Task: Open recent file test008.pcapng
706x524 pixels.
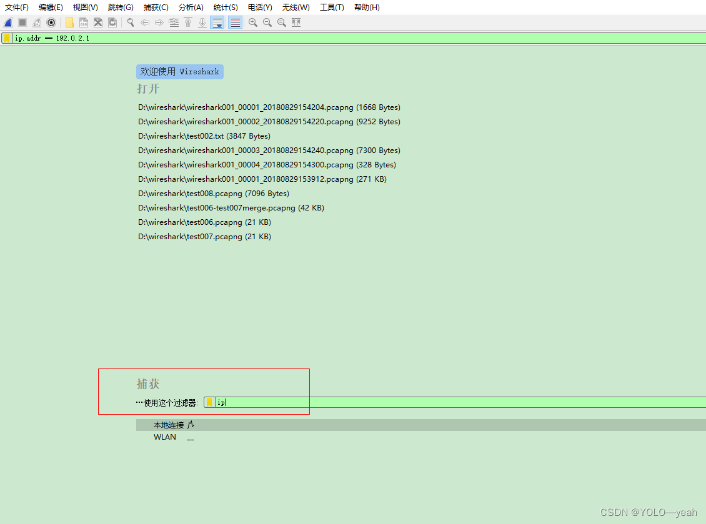Action: coord(214,194)
